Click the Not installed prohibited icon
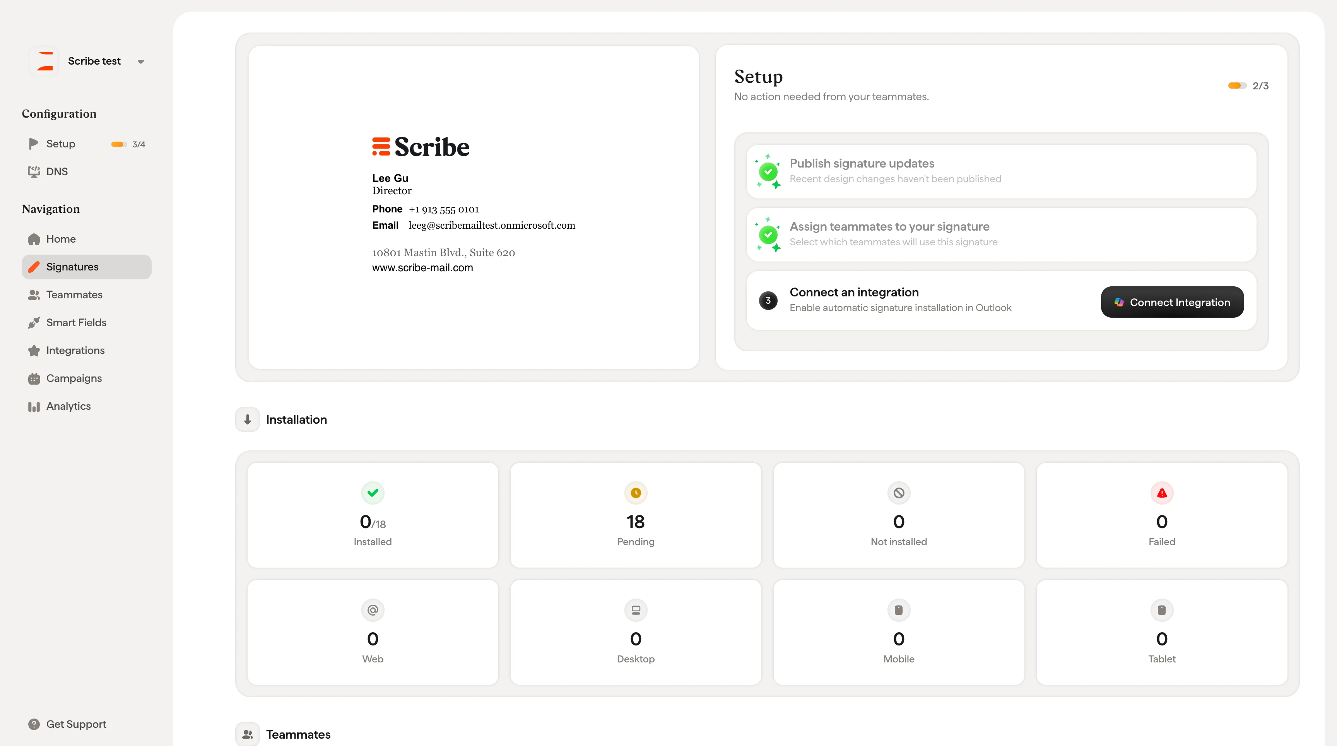Image resolution: width=1337 pixels, height=746 pixels. click(x=898, y=493)
